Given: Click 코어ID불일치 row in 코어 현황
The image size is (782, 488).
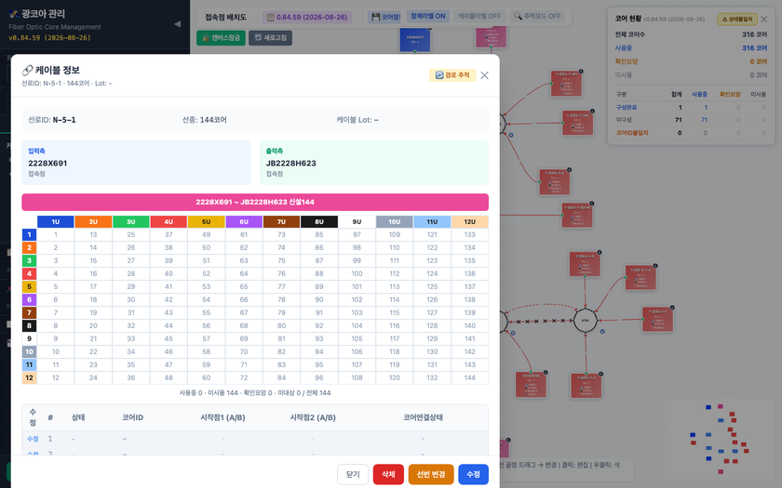Looking at the screenshot, I should coord(691,133).
